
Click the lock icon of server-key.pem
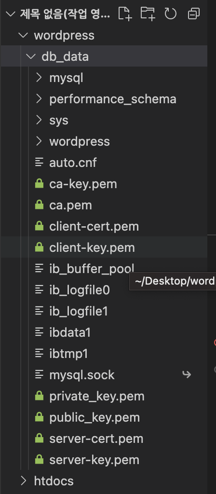(x=39, y=459)
